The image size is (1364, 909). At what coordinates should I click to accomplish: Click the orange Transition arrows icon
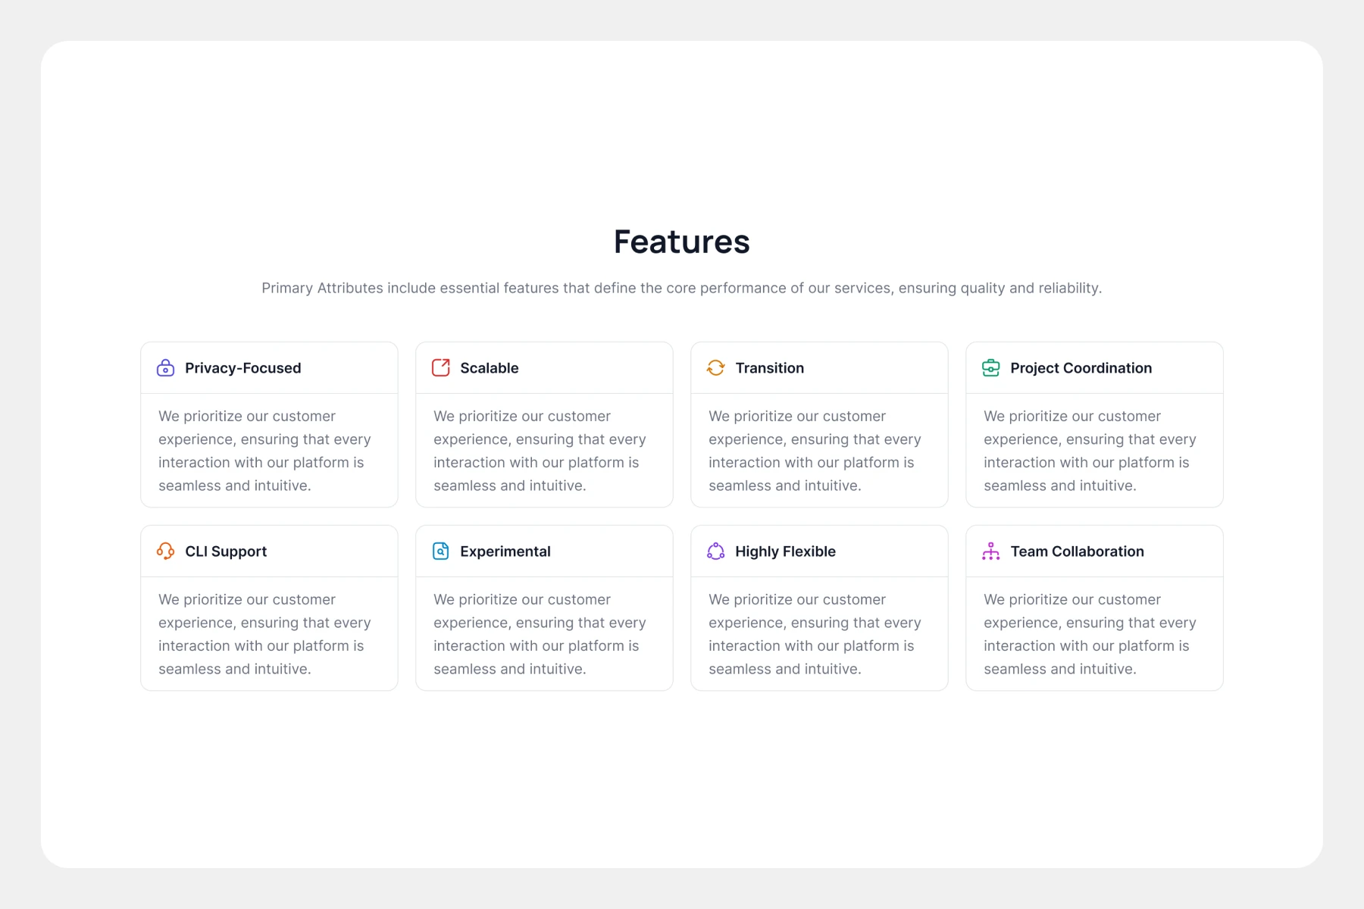point(715,368)
